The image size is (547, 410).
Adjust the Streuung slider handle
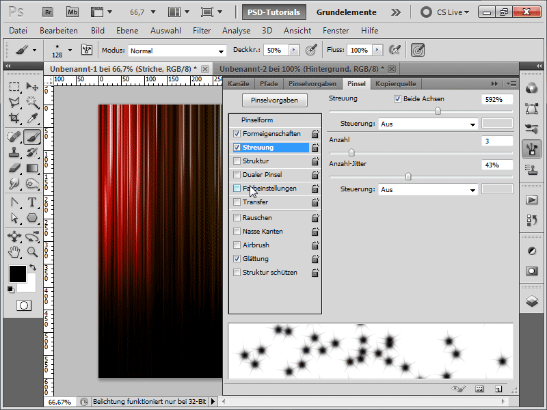(x=438, y=111)
